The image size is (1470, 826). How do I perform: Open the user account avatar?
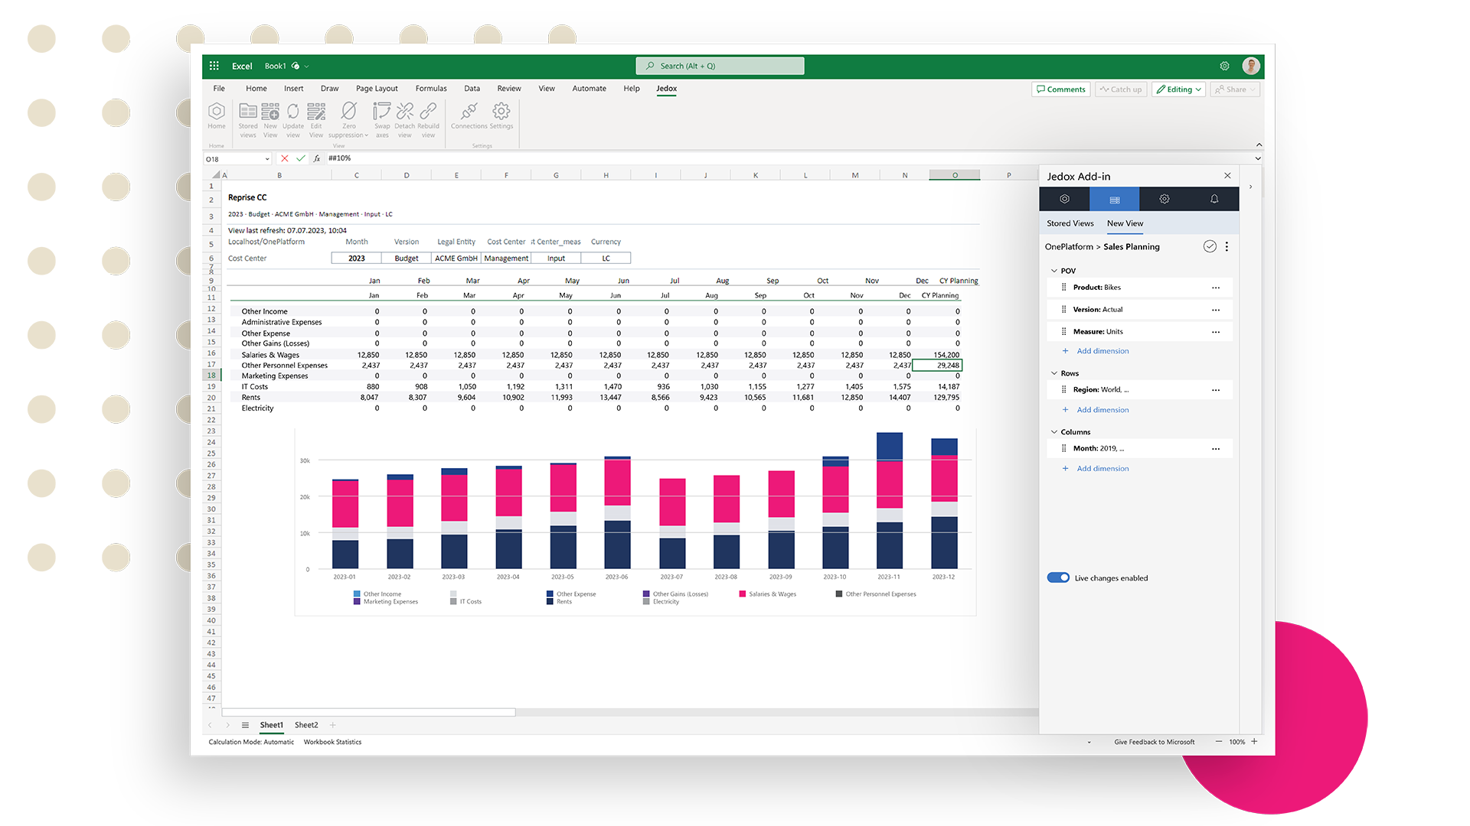click(1251, 66)
